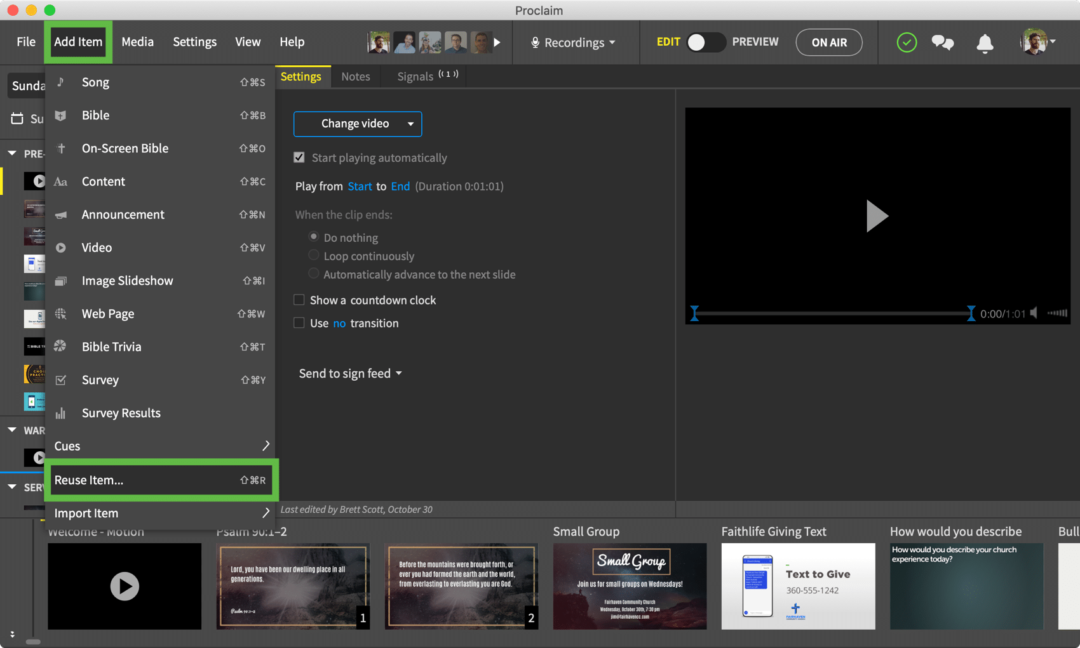Image resolution: width=1080 pixels, height=648 pixels.
Task: Select Automatically advance to the next slide
Action: point(313,274)
